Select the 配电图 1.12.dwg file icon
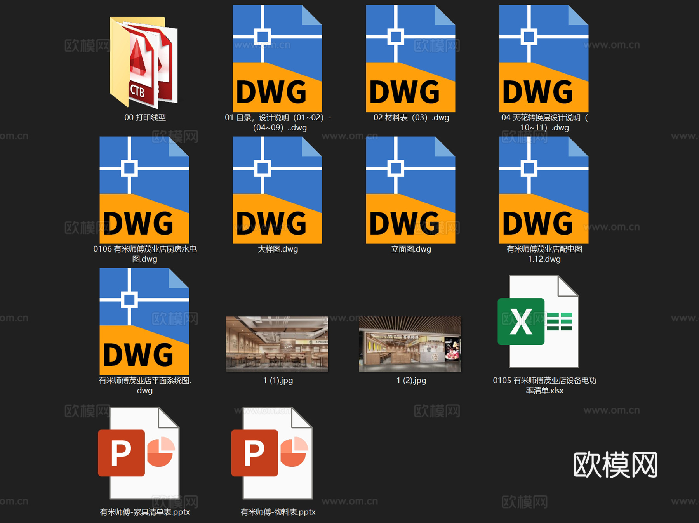 pos(544,190)
